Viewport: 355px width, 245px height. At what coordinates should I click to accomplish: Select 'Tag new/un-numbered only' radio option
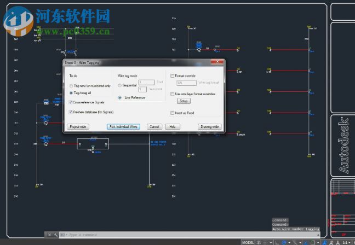71,86
